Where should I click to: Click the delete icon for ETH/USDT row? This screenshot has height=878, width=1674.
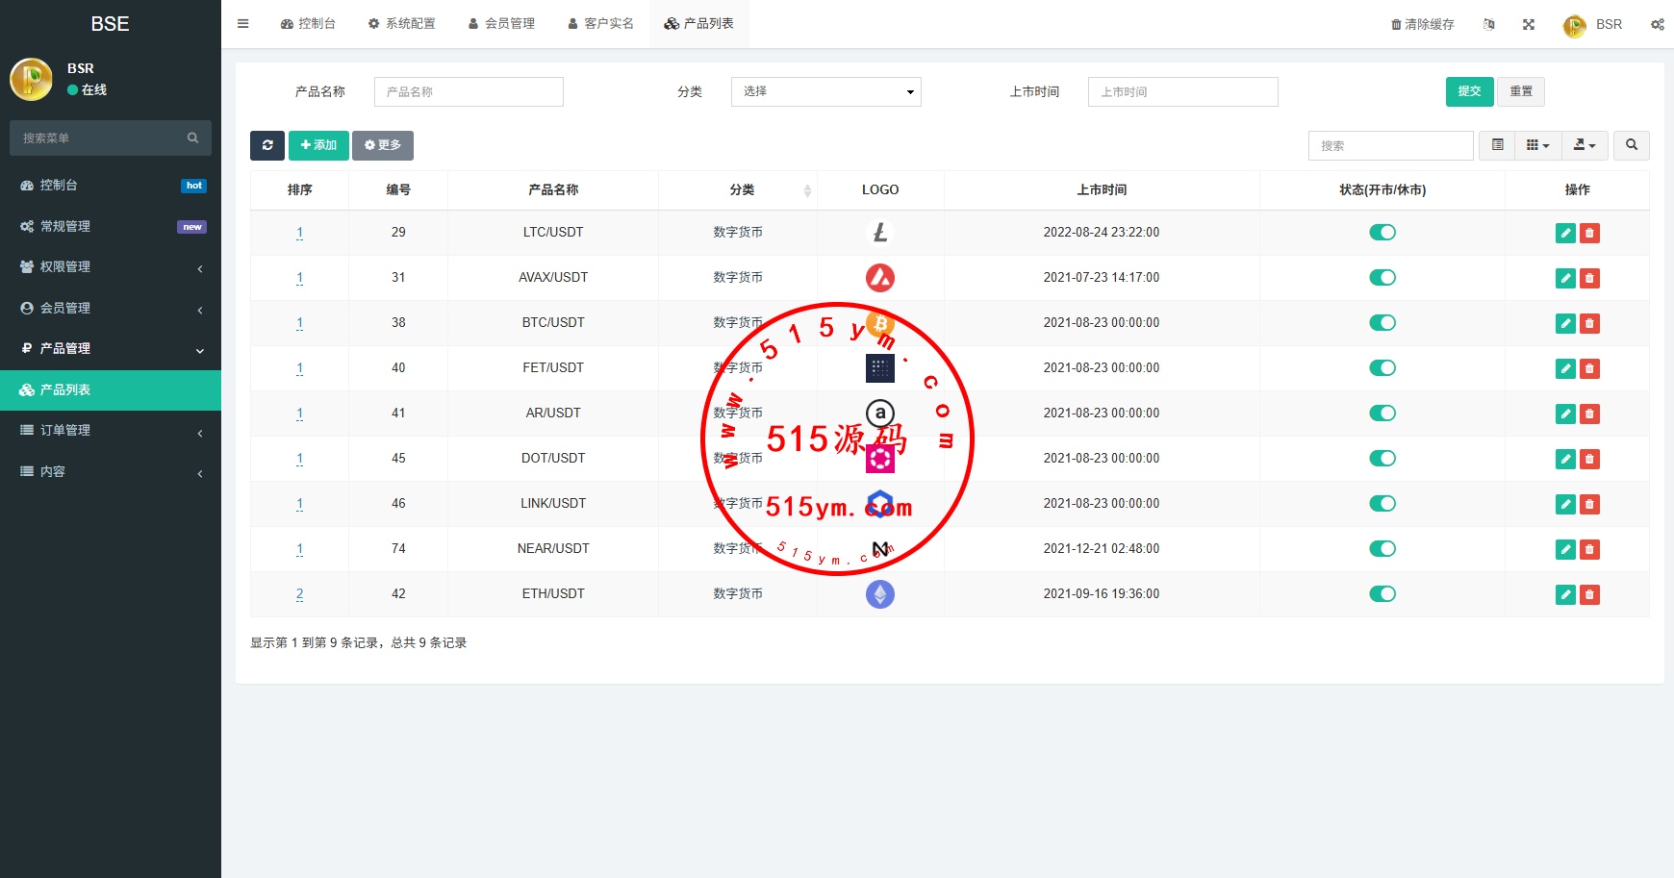(1589, 594)
